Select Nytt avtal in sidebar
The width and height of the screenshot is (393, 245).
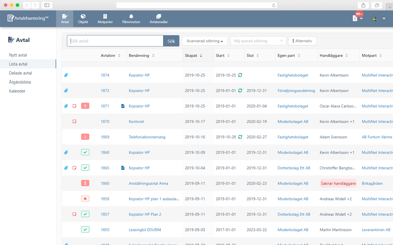18,55
